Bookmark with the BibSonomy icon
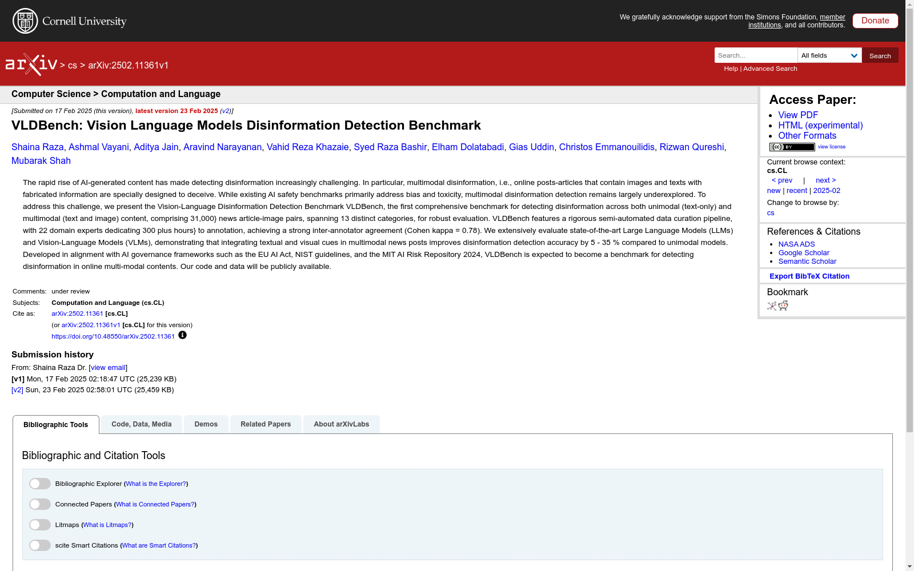 coord(772,306)
